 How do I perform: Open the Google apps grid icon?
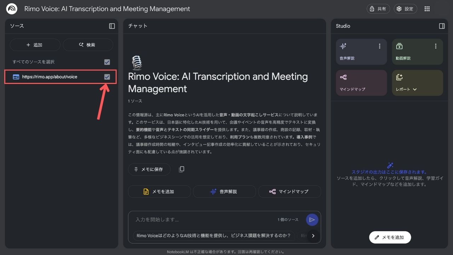427,9
